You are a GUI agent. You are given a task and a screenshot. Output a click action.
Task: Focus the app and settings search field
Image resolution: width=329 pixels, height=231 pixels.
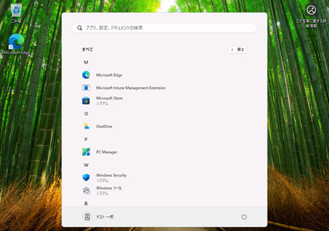point(164,28)
